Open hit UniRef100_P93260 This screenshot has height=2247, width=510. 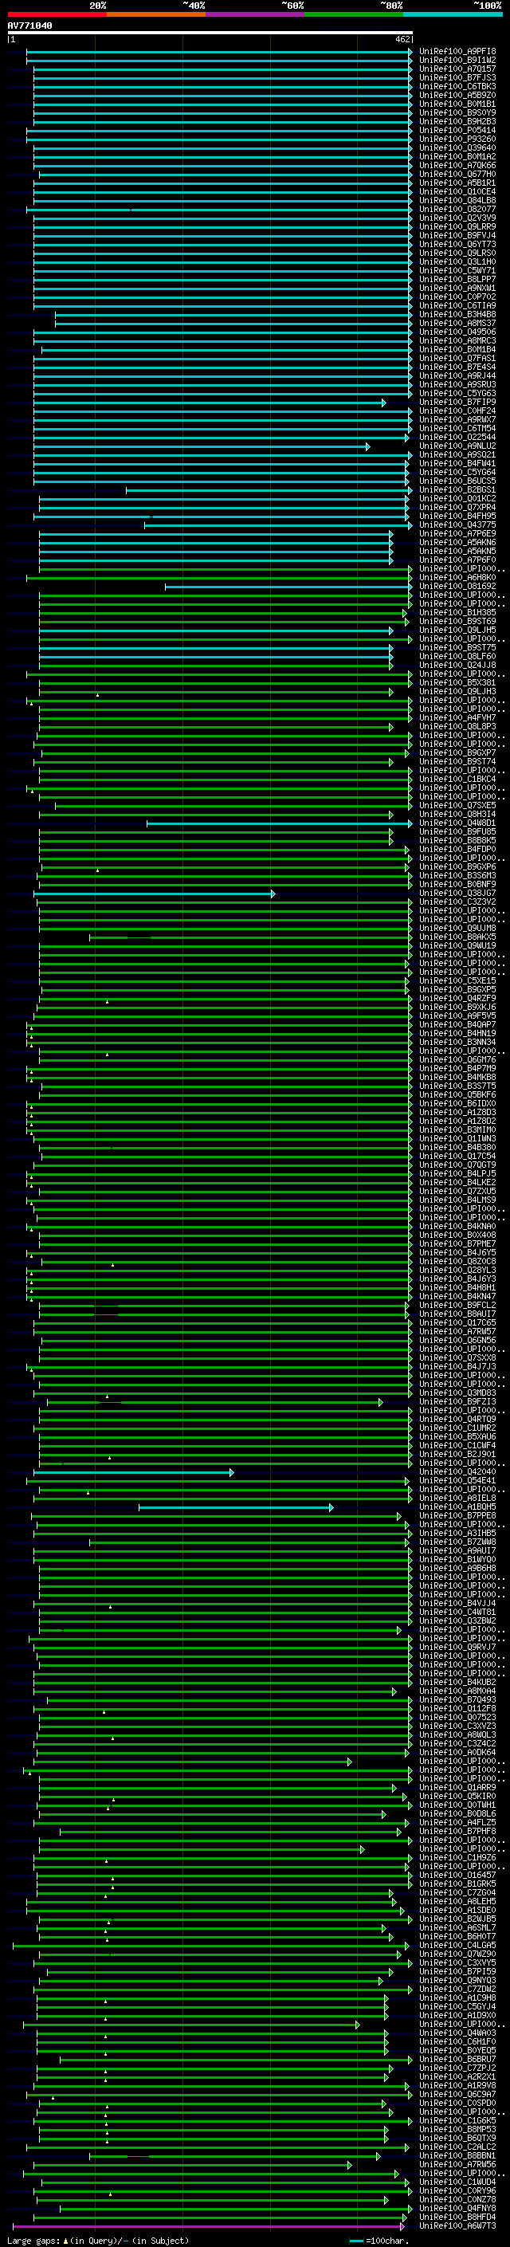(x=457, y=139)
